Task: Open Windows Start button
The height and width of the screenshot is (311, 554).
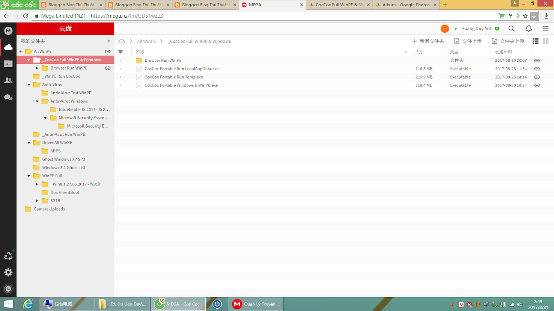Action: coord(8,304)
